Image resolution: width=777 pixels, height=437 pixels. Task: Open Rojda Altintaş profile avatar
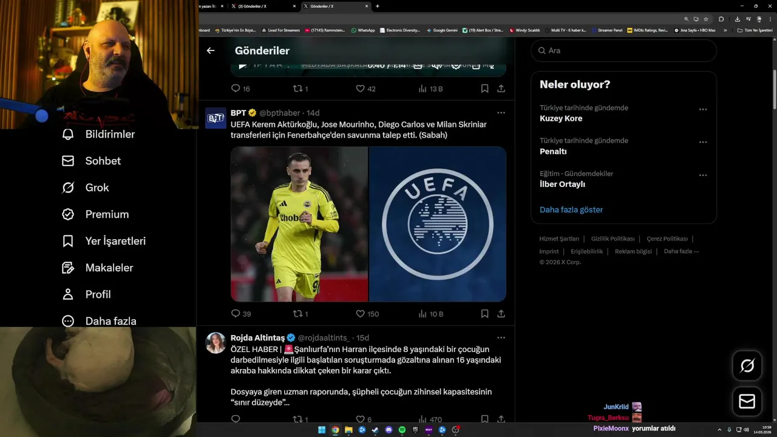215,343
